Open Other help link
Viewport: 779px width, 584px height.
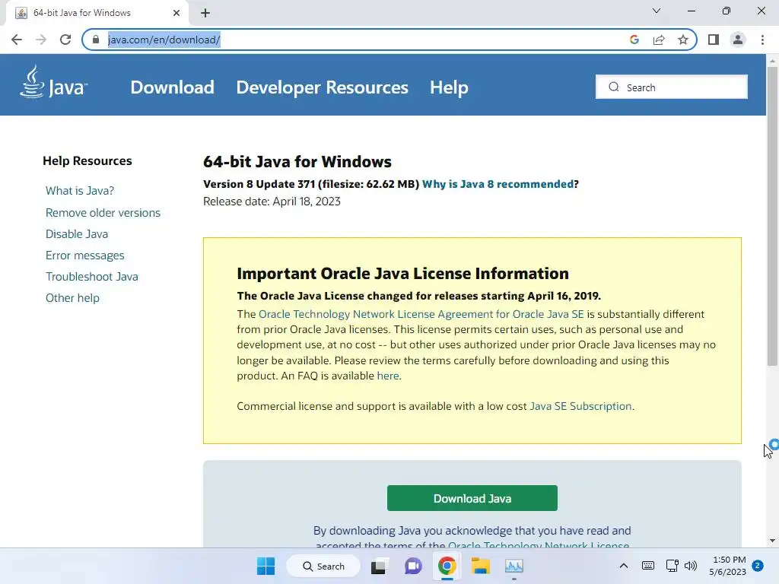72,298
